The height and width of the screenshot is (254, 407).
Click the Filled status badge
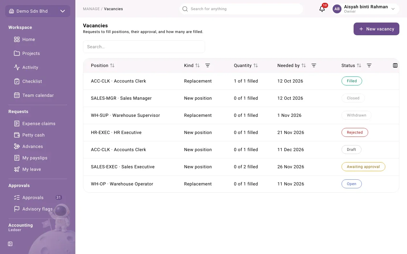352,81
